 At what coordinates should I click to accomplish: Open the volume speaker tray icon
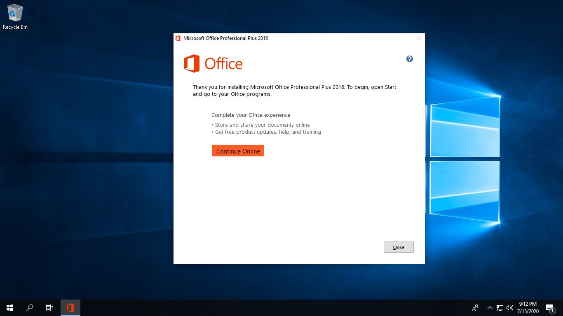(x=510, y=307)
